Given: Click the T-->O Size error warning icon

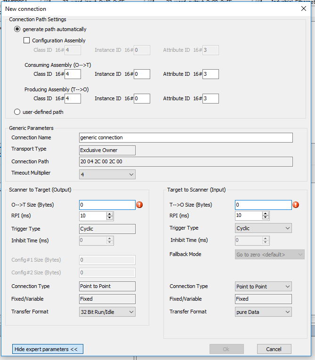Looking at the screenshot, I should (296, 205).
